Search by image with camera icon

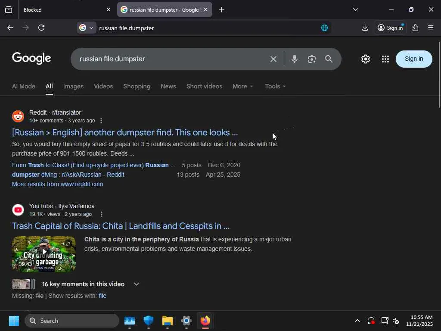312,59
